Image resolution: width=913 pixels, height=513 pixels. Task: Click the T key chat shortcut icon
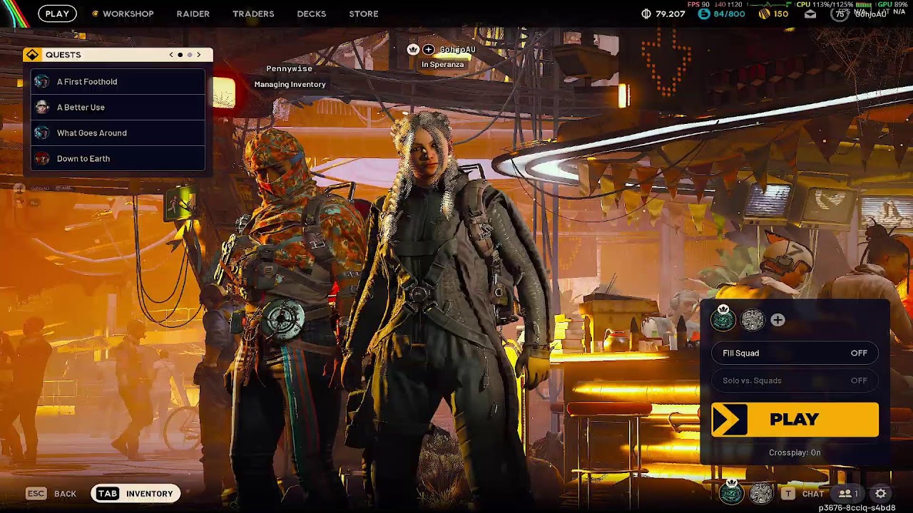787,493
